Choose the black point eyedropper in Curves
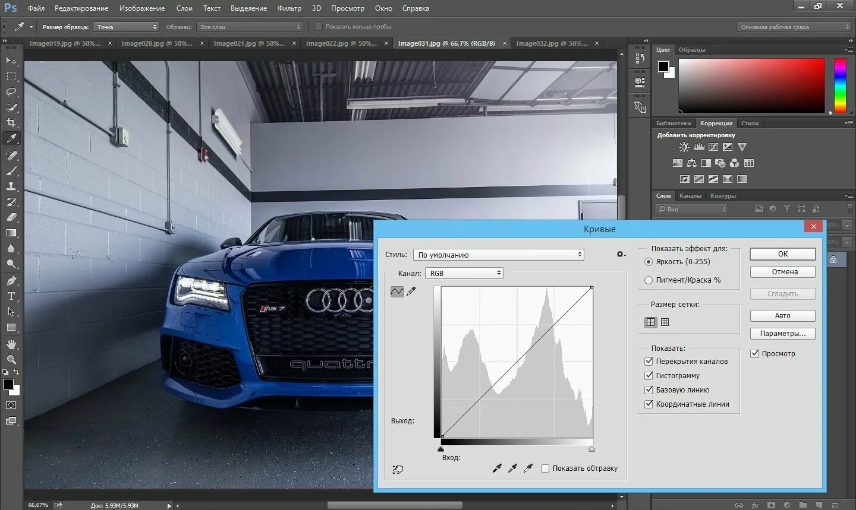 point(497,468)
